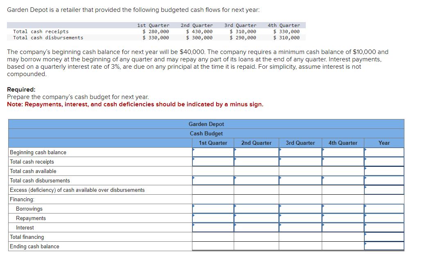Screen dimensions: 429x254
Task: Select 3rd Quarter Beginning cash balance cell
Action: click(300, 152)
